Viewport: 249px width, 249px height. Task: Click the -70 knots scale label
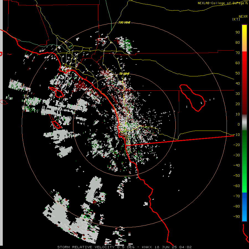[237, 196]
